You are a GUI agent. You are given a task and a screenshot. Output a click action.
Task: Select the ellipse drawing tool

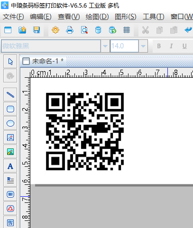click(x=10, y=123)
